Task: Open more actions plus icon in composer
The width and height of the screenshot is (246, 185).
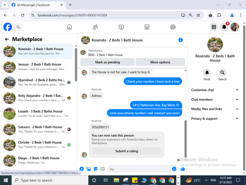Action: pyautogui.click(x=82, y=169)
